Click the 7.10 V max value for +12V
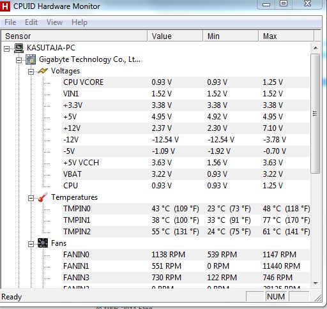 coord(273,128)
